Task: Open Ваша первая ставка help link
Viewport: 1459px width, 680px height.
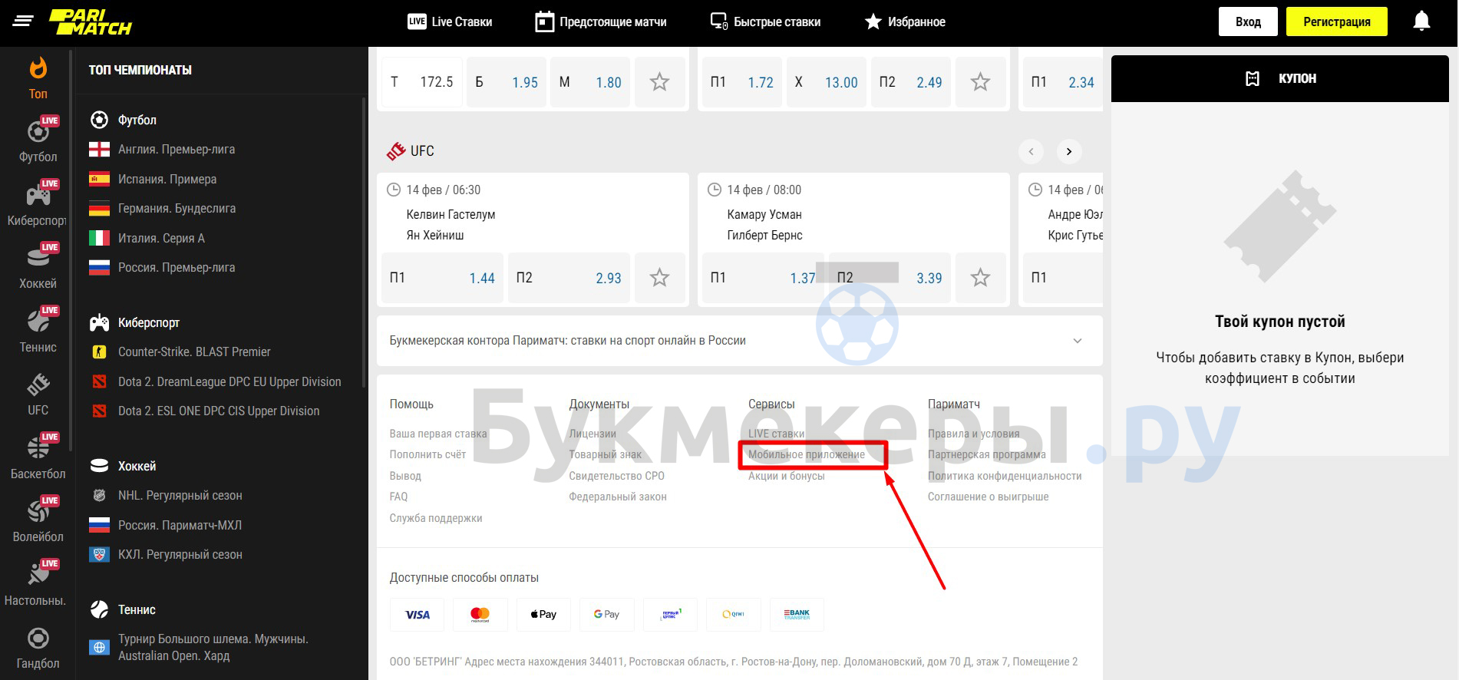Action: pos(437,434)
